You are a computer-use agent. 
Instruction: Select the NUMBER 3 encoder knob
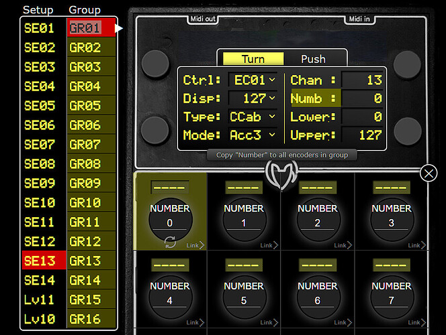tap(392, 220)
